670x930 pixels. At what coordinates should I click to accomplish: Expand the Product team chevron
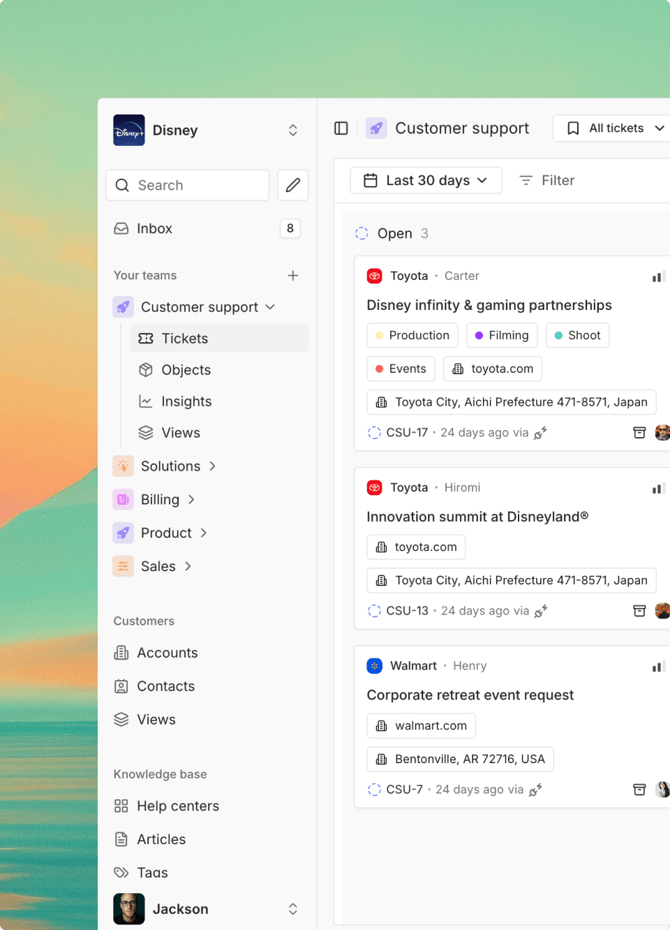[x=204, y=533]
